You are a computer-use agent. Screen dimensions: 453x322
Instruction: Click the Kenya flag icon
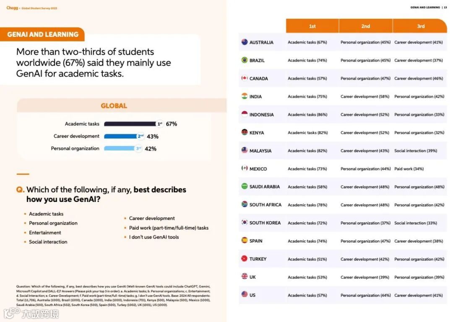245,132
